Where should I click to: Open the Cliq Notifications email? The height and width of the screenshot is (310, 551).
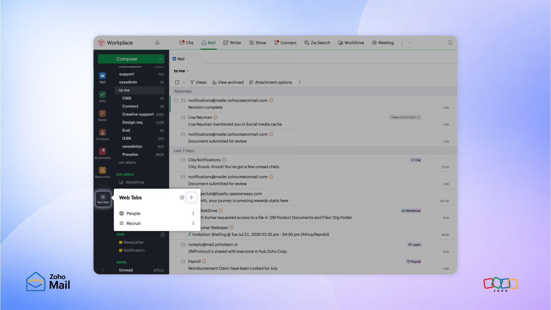pos(313,163)
